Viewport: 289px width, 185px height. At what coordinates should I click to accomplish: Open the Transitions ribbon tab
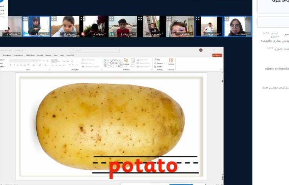pos(7,55)
